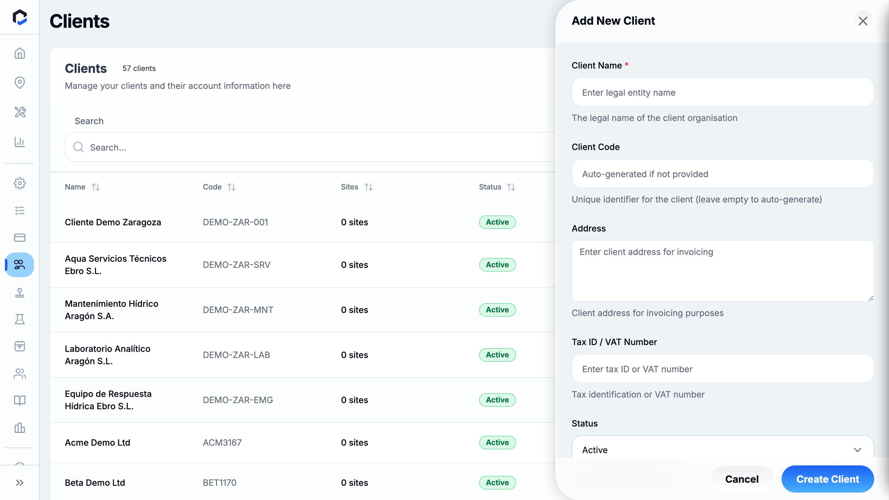This screenshot has height=500, width=889.
Task: Open Equipo de Respuesta Hídrica Ebro row
Action: [x=303, y=400]
